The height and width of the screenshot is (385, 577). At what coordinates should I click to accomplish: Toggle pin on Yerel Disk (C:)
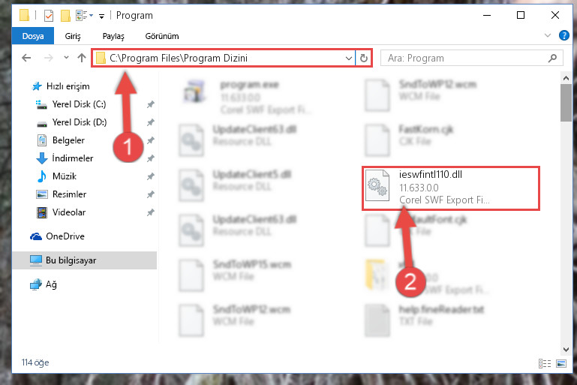151,104
